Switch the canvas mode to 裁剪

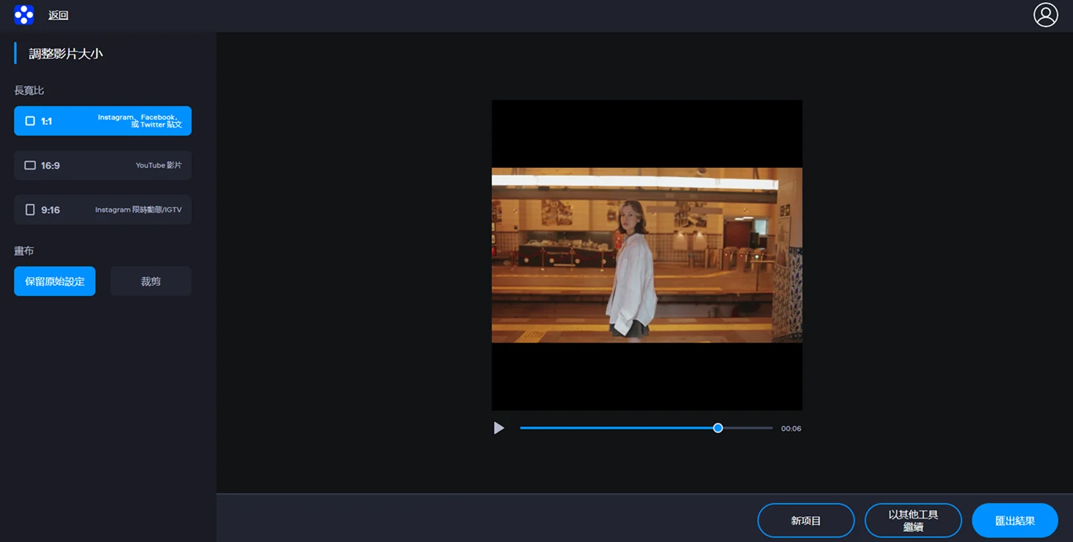click(151, 282)
